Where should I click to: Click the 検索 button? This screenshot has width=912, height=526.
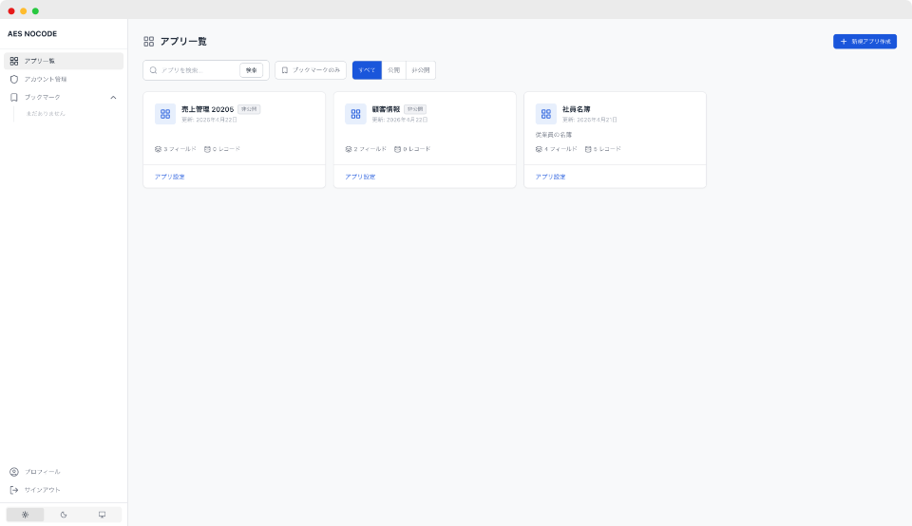(251, 70)
